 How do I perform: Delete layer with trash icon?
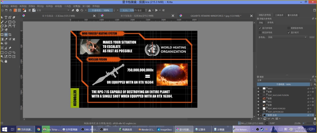[315, 119]
